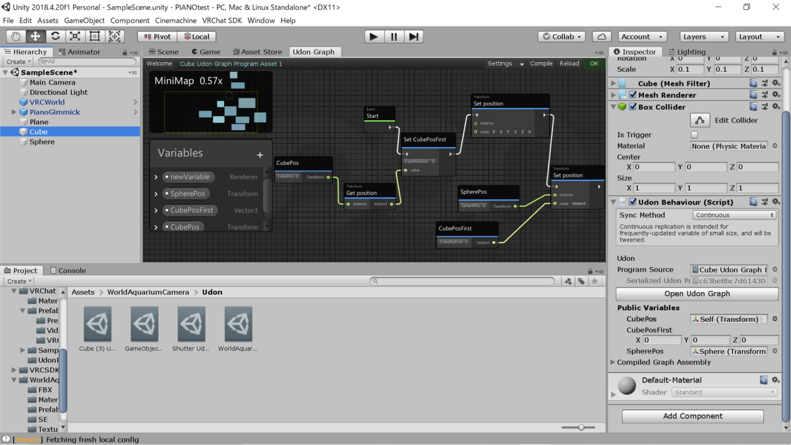This screenshot has height=445, width=791.
Task: Click the Open Udon Graph button
Action: point(697,293)
